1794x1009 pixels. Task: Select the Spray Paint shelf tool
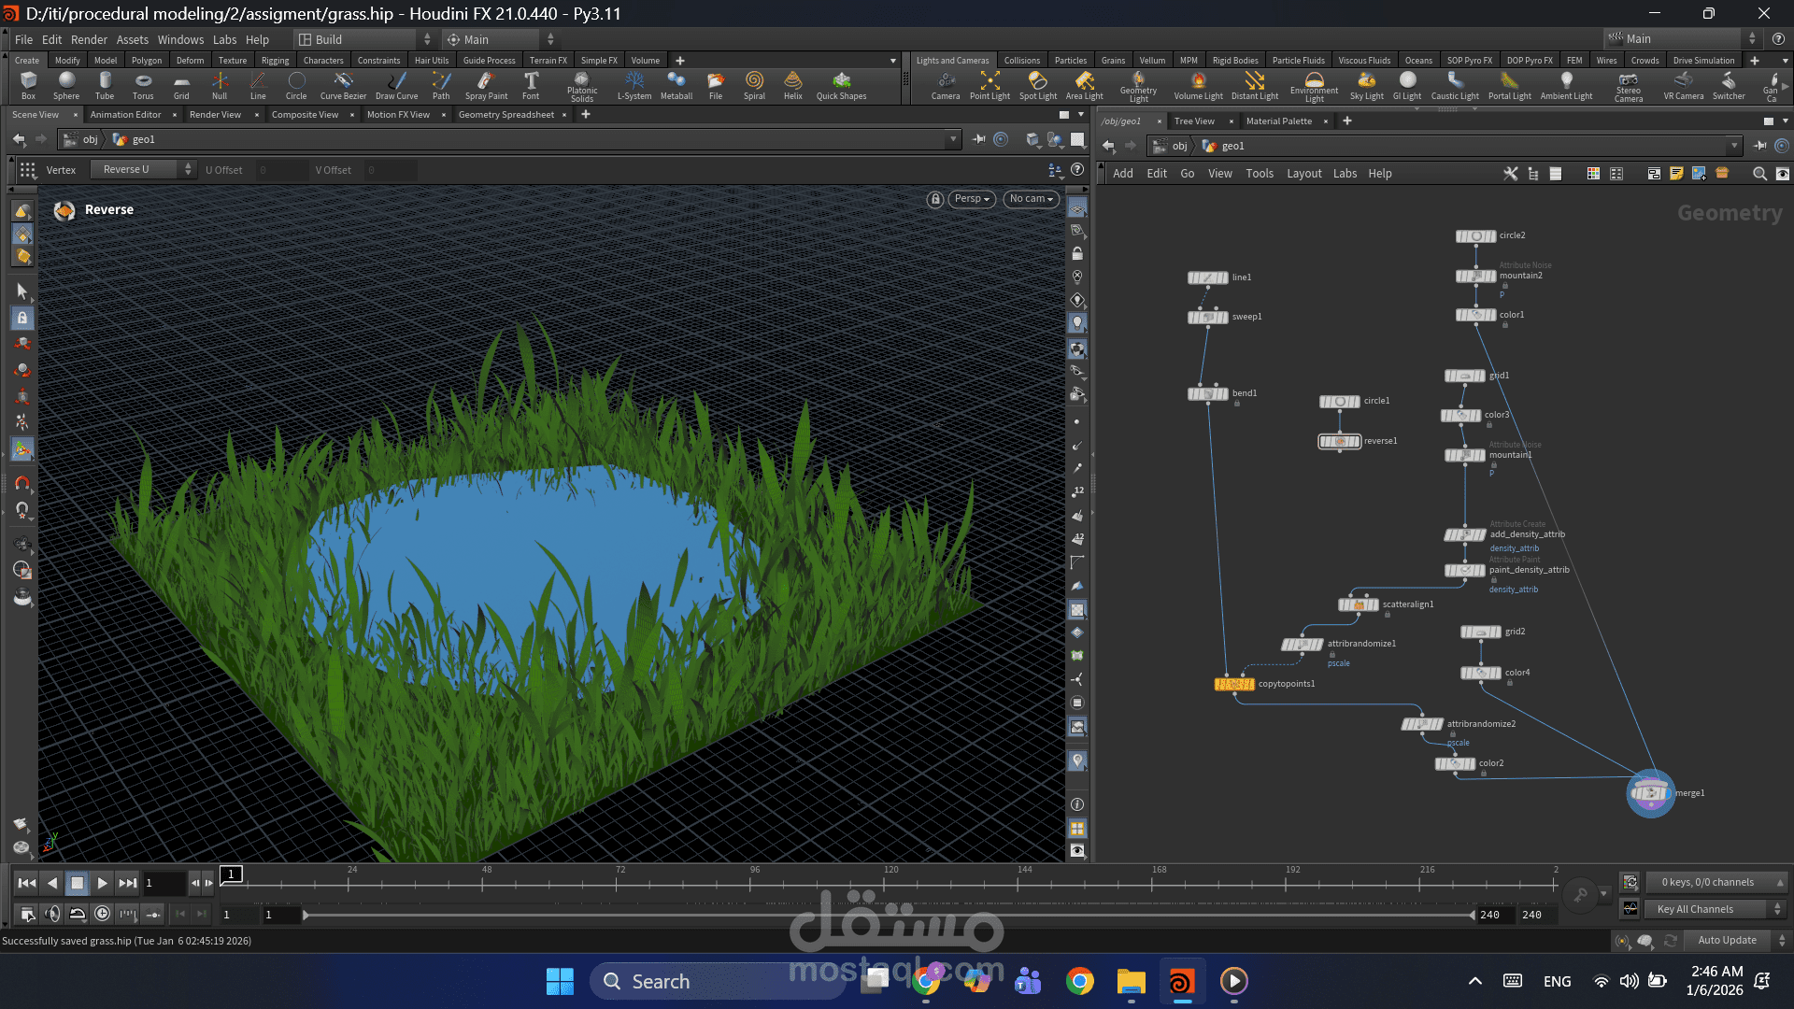pos(486,85)
